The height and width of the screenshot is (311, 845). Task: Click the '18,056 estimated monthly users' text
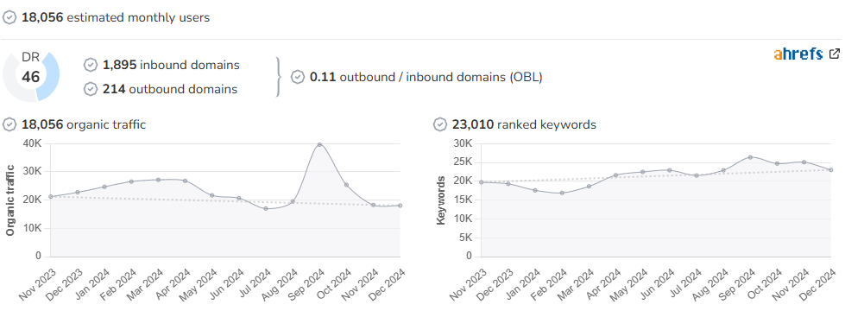pos(116,18)
